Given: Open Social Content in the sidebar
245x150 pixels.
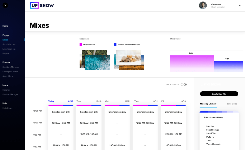Looking at the screenshot, I should tap(9, 44).
